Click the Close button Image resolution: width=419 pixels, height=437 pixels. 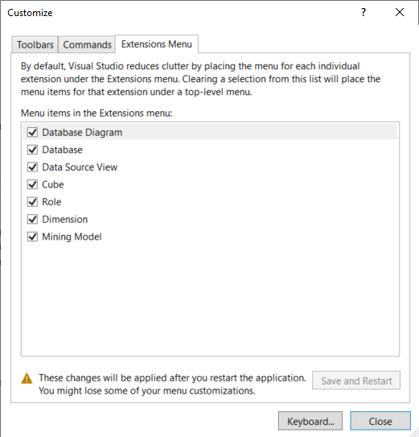pos(380,421)
